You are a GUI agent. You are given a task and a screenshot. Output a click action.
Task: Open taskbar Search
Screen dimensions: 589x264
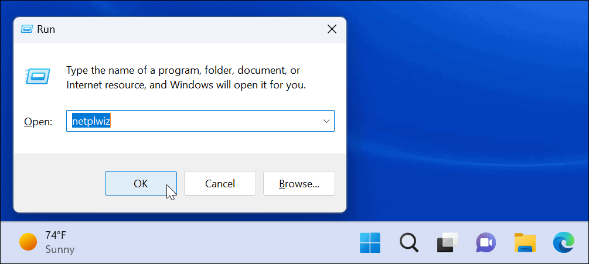point(408,242)
